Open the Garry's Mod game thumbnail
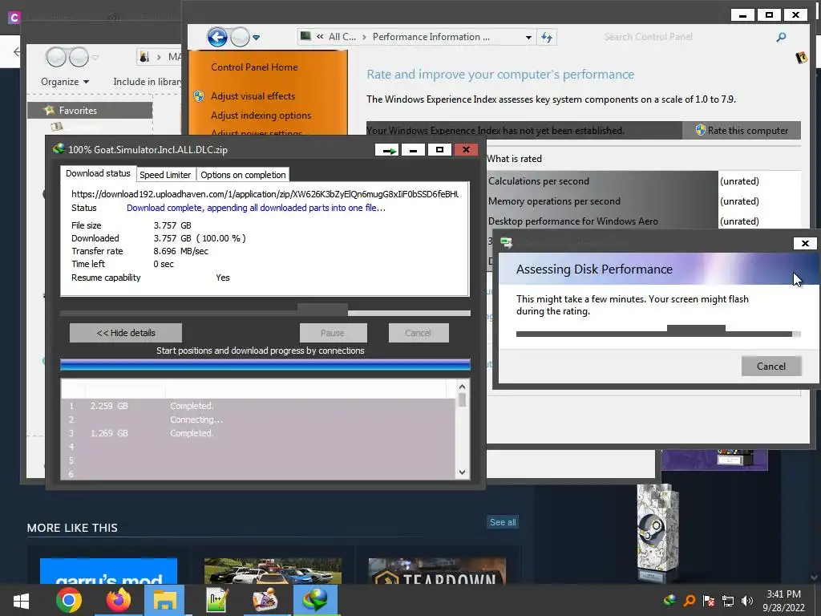This screenshot has height=616, width=821. 108,571
